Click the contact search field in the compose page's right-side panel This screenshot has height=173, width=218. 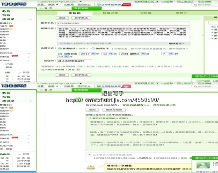pyautogui.click(x=213, y=23)
